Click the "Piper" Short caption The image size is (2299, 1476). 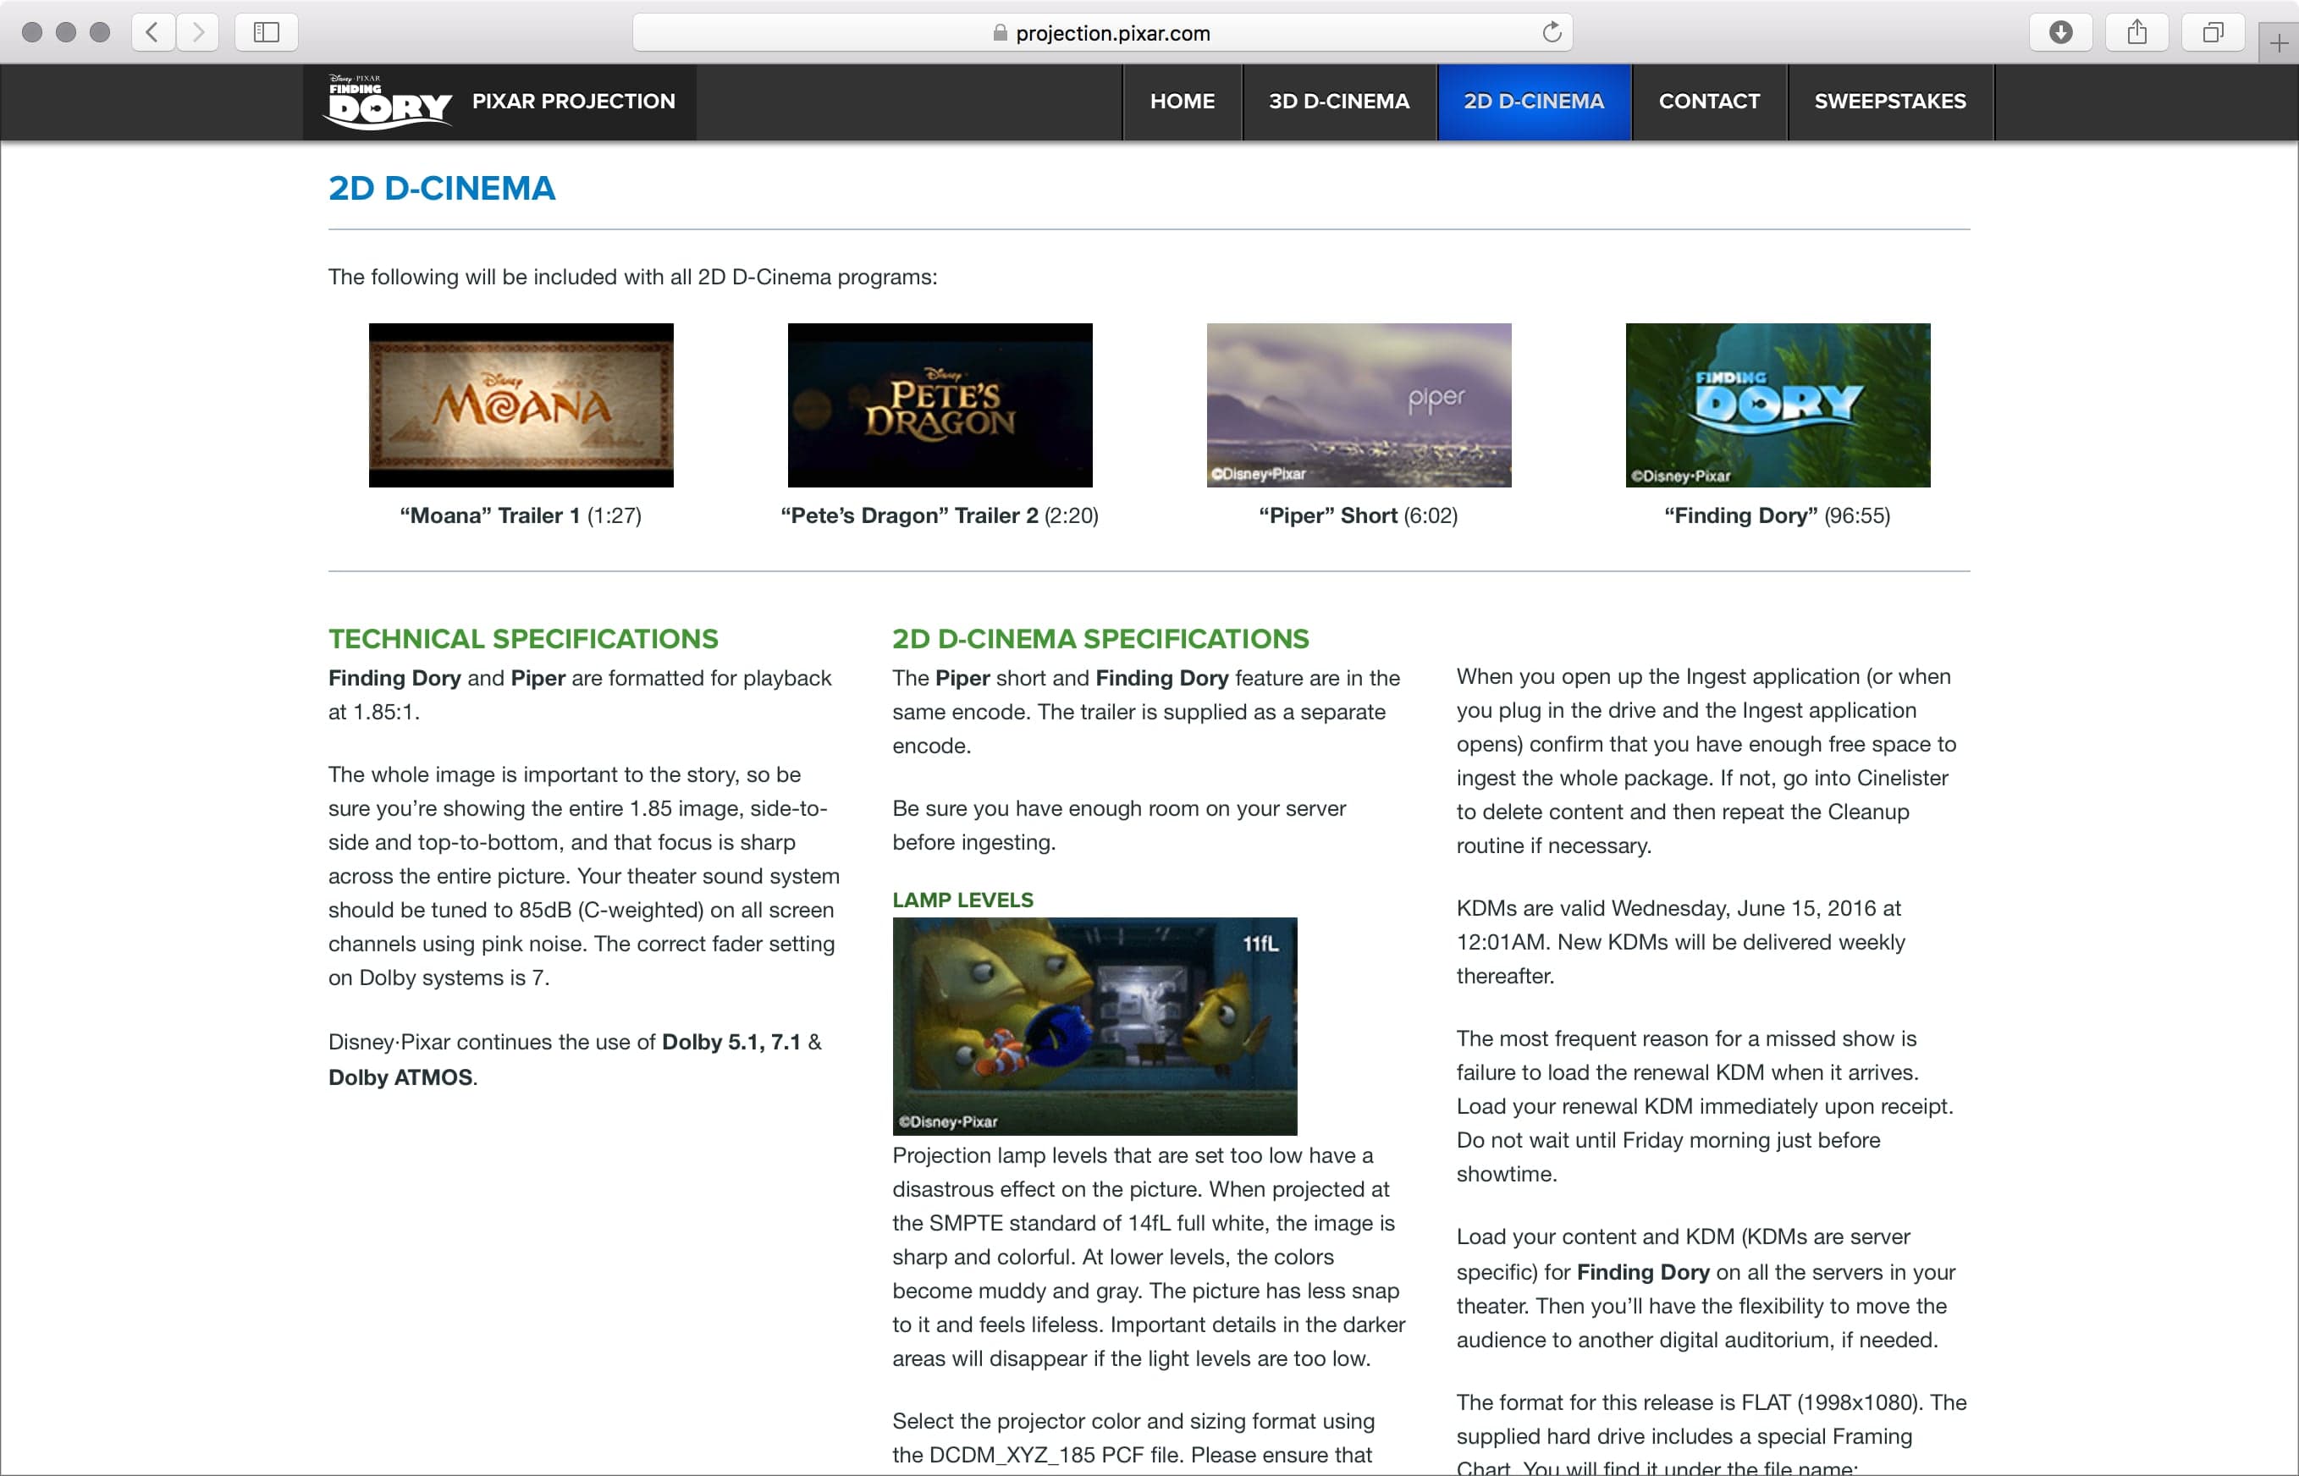[x=1359, y=516]
